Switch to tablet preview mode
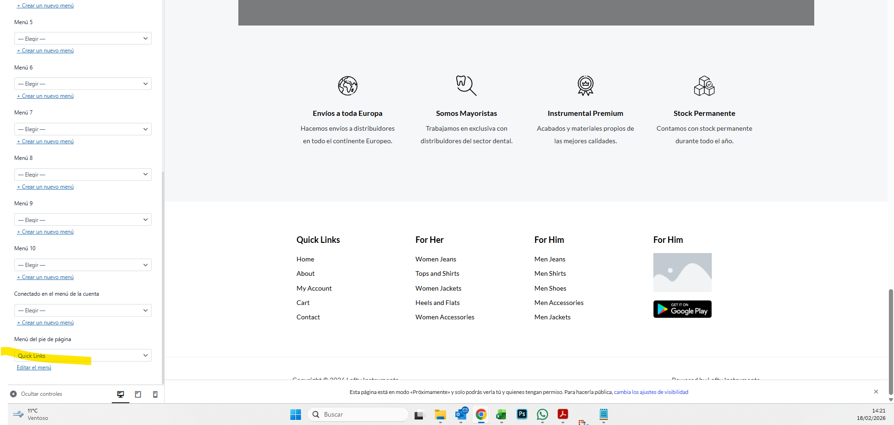Image resolution: width=894 pixels, height=425 pixels. (x=138, y=394)
